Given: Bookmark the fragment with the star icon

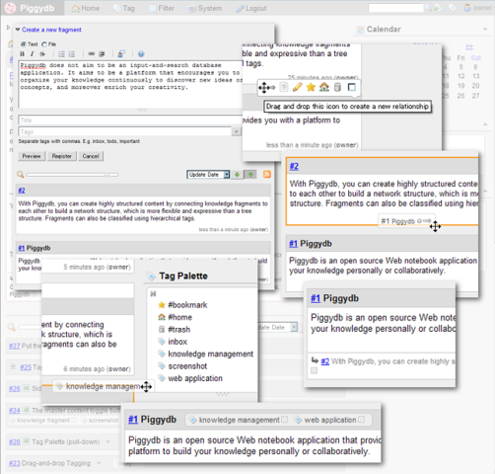Looking at the screenshot, I should pos(311,87).
